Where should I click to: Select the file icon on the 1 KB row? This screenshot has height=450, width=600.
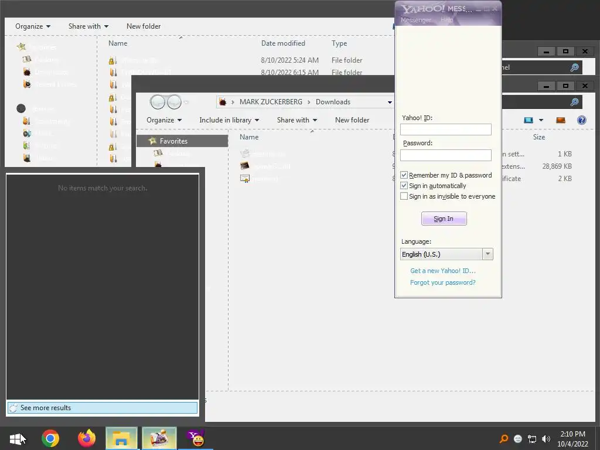point(245,154)
